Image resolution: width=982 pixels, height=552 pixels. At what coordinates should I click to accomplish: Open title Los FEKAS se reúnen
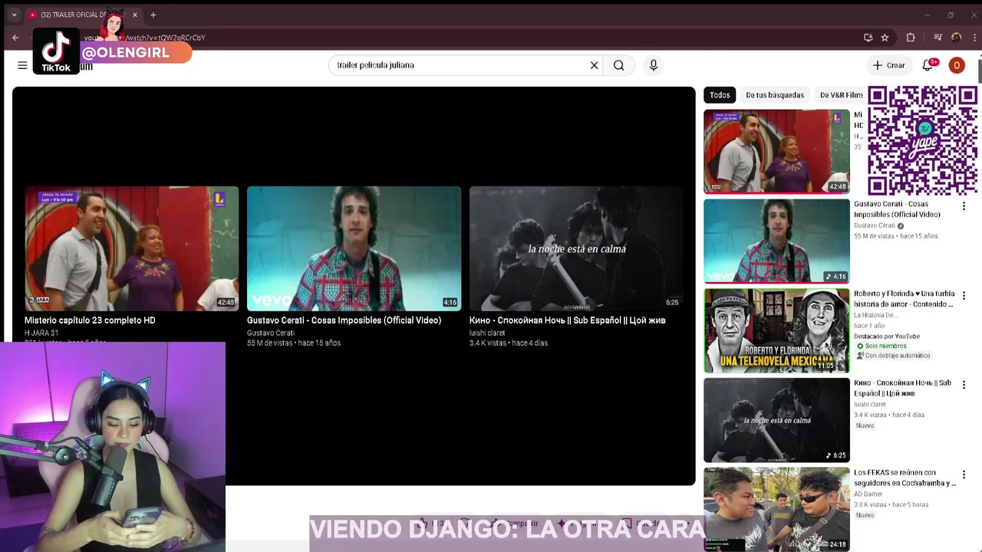point(905,478)
